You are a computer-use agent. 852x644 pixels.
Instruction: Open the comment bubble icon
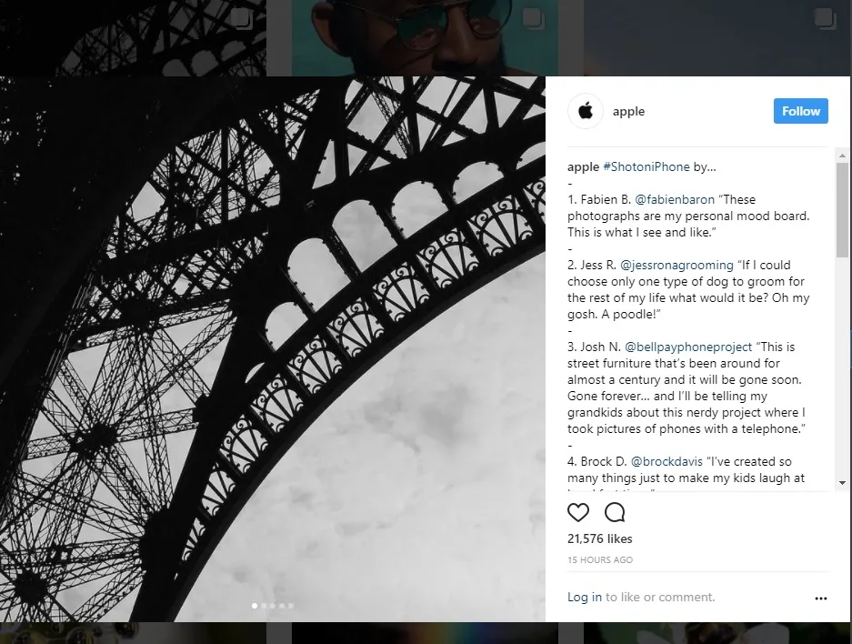[x=615, y=512]
